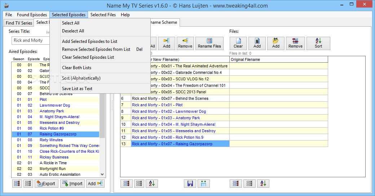Choose Clear Both Lists
Image resolution: width=375 pixels, height=196 pixels.
[100, 68]
